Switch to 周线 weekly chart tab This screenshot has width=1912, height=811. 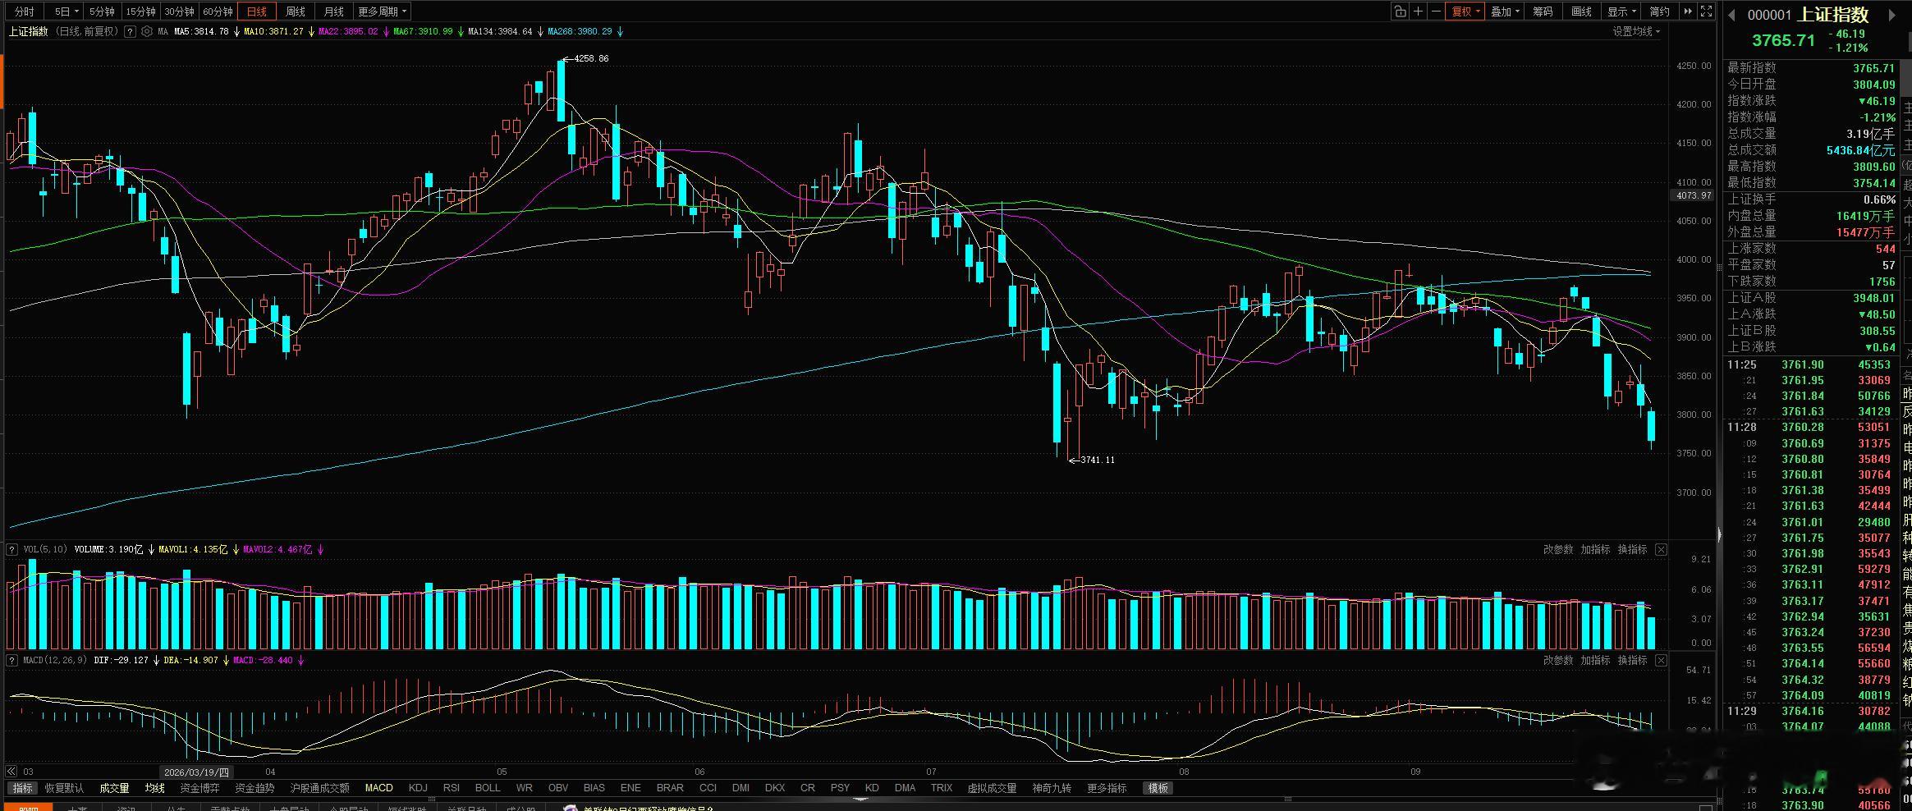click(296, 11)
